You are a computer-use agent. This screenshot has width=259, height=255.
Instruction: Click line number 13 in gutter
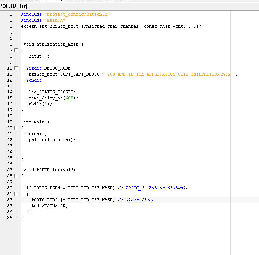10,86
